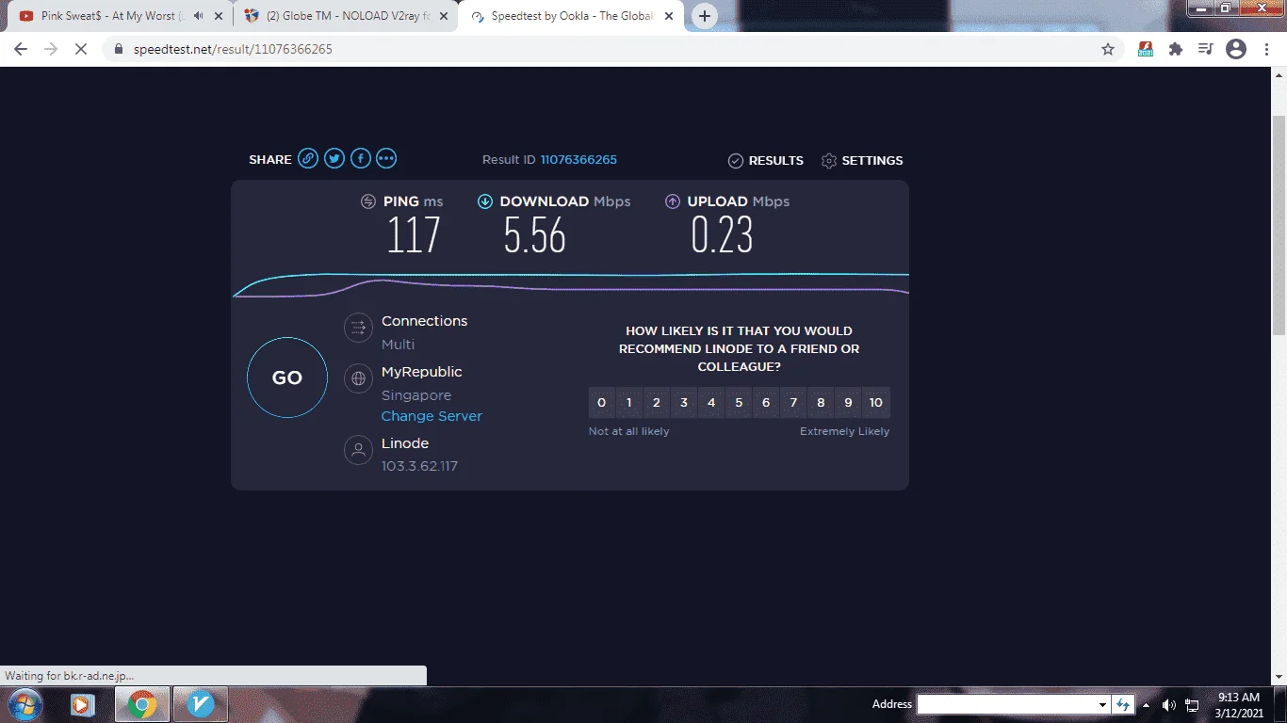1287x723 pixels.
Task: Click the IP address 103.3.62.117
Action: point(419,466)
